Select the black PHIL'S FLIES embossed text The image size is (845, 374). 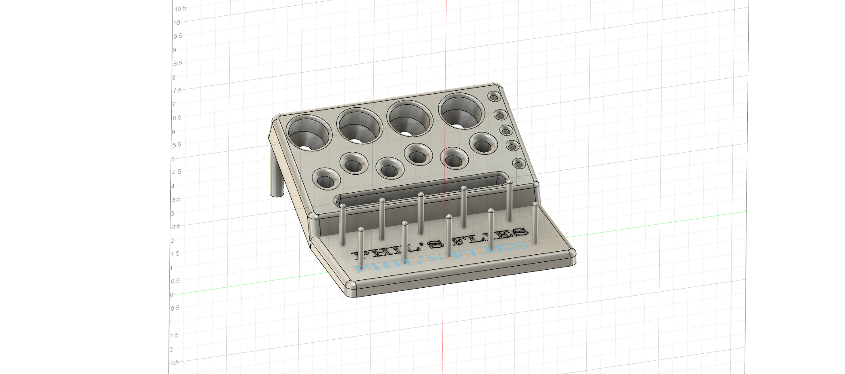tap(440, 243)
